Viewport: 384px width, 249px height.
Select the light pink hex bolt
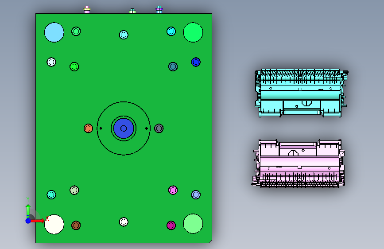point(173,190)
